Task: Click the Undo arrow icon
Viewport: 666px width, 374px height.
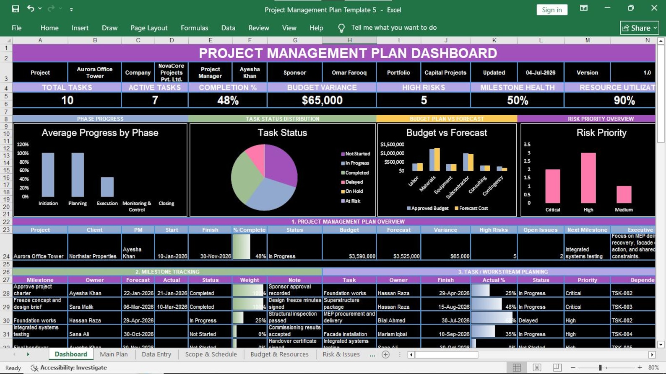Action: 31,9
